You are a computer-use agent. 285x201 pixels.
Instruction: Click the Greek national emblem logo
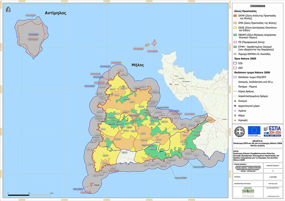pyautogui.click(x=240, y=130)
